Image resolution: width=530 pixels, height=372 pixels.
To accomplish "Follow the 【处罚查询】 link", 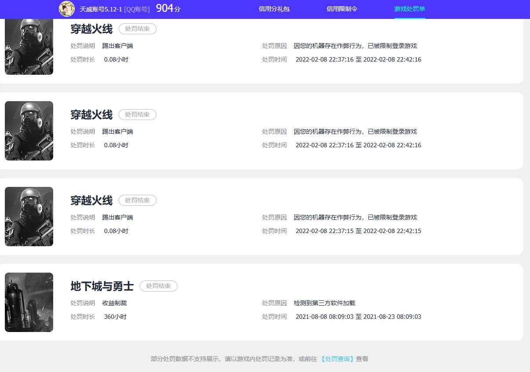I will pyautogui.click(x=337, y=359).
